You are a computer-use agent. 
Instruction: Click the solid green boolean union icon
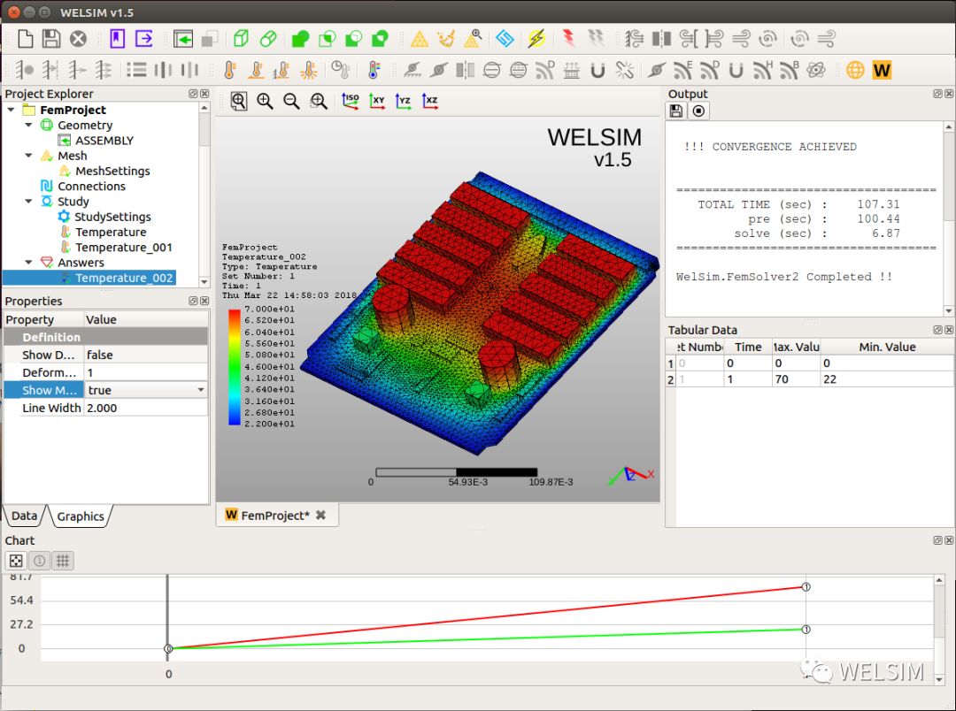coord(300,39)
